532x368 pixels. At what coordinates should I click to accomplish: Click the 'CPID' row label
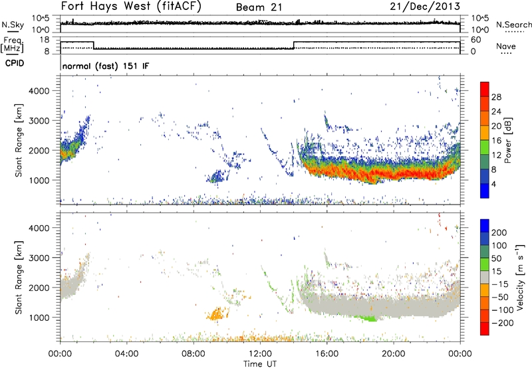(x=15, y=63)
